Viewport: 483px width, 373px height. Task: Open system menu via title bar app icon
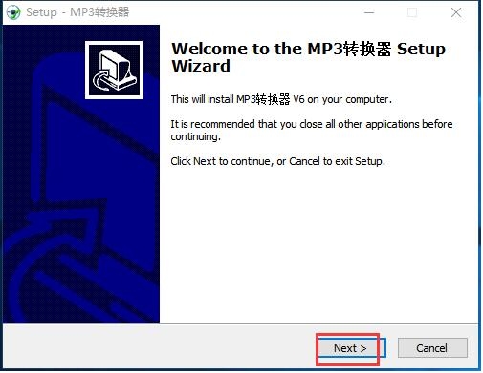[13, 12]
